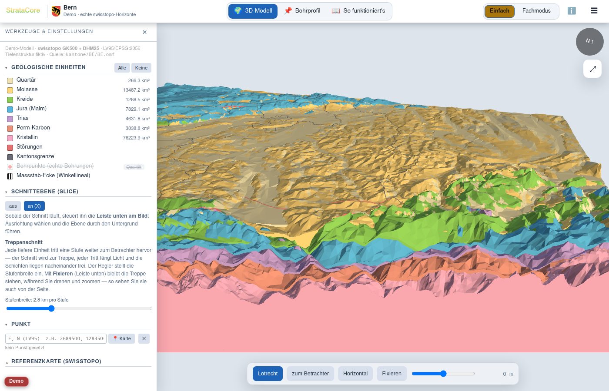Click the StrataCore logo
The width and height of the screenshot is (609, 391).
point(23,10)
